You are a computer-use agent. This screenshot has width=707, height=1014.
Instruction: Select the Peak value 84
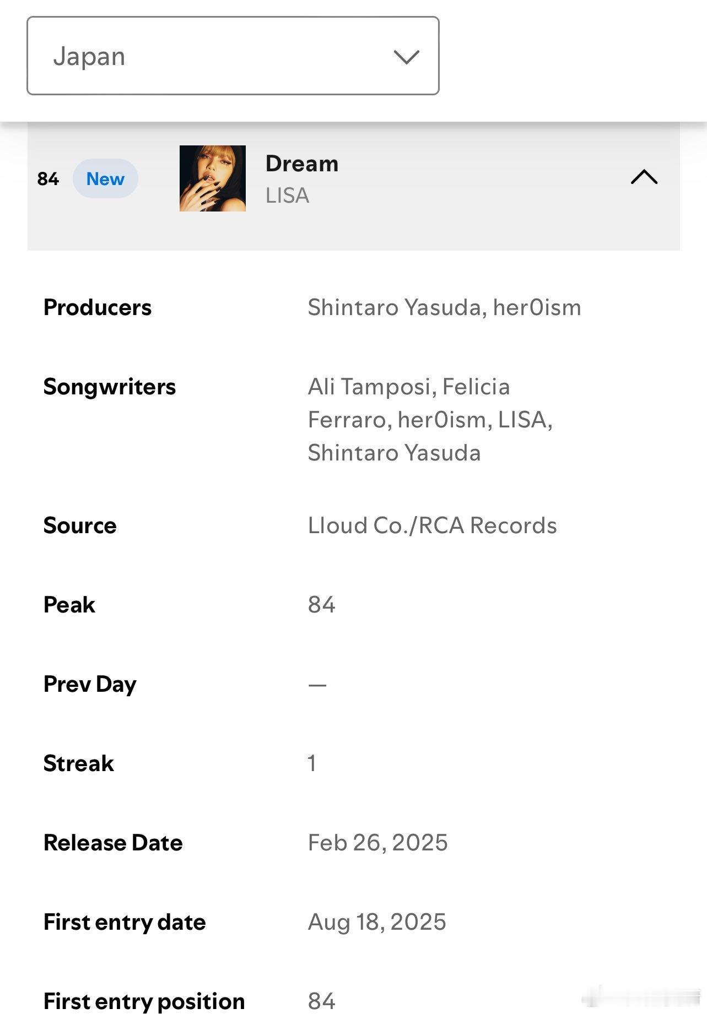click(321, 605)
